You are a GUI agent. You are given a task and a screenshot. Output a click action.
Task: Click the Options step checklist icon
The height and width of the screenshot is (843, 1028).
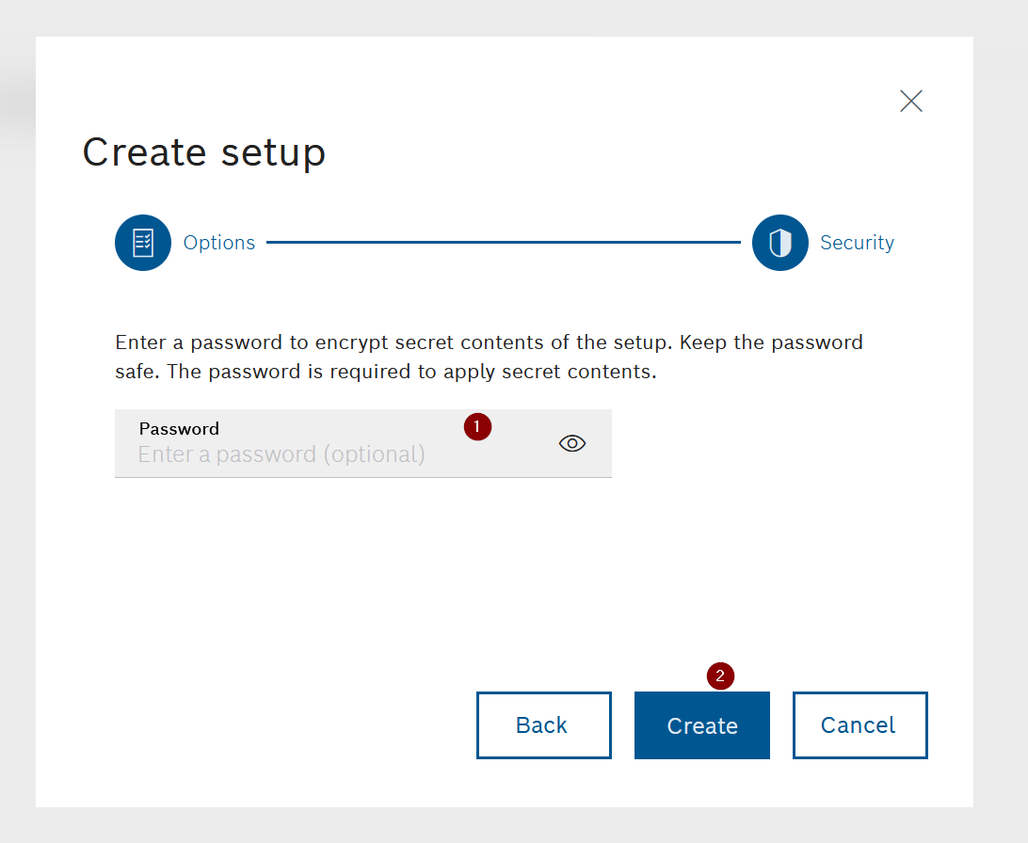click(143, 243)
